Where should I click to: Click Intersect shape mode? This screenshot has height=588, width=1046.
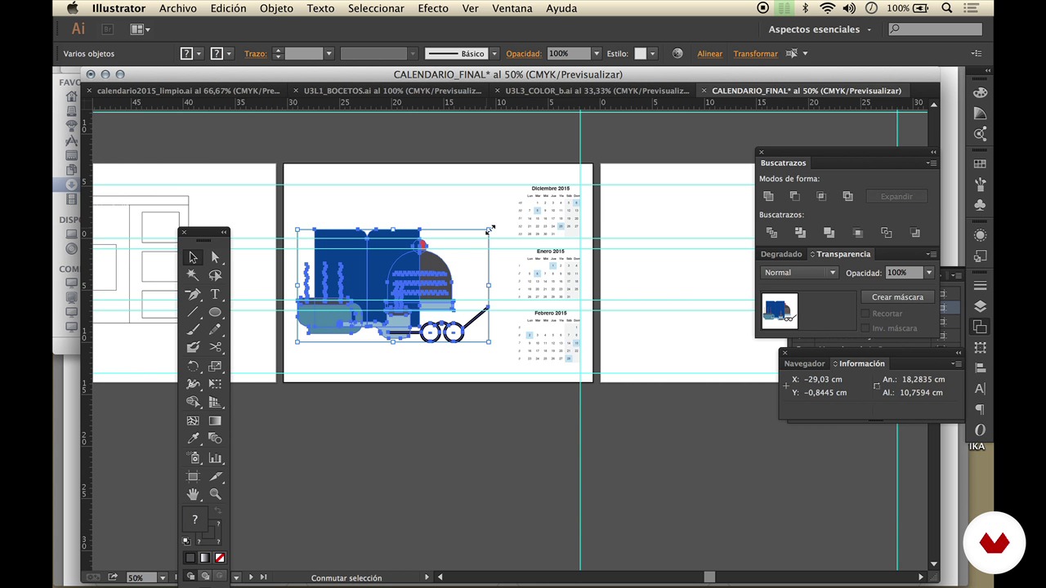[x=821, y=196]
